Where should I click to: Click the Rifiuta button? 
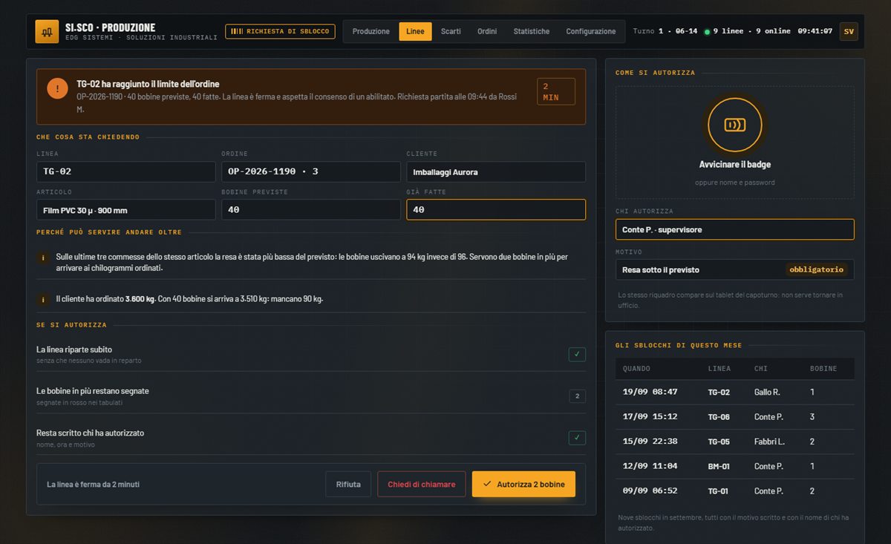(x=348, y=484)
